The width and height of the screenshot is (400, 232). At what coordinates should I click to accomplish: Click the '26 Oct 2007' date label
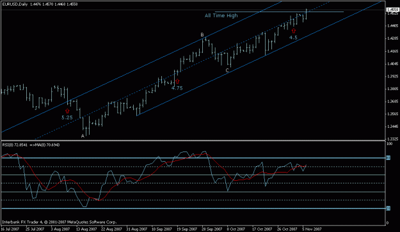(x=287, y=229)
